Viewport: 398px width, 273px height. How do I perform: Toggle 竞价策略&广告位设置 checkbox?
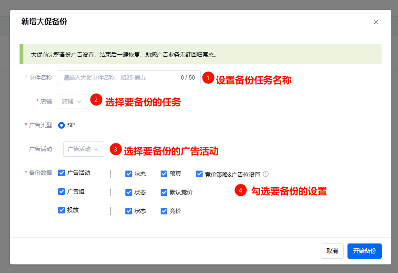[199, 174]
